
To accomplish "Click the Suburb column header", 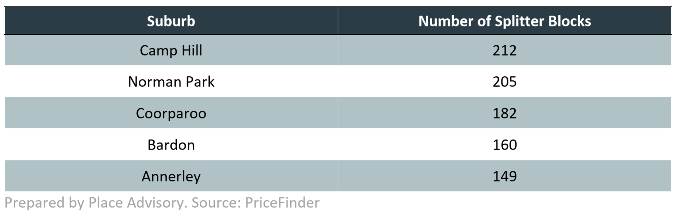I will coord(171,21).
